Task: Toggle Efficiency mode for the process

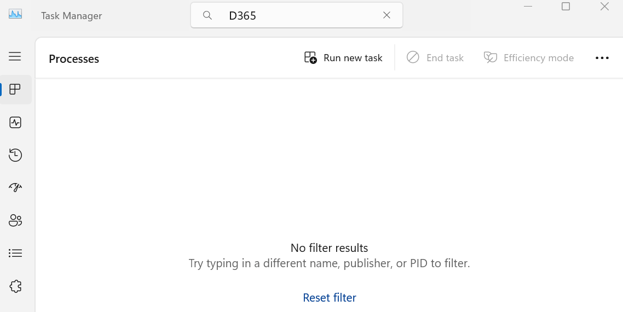Action: [x=528, y=58]
